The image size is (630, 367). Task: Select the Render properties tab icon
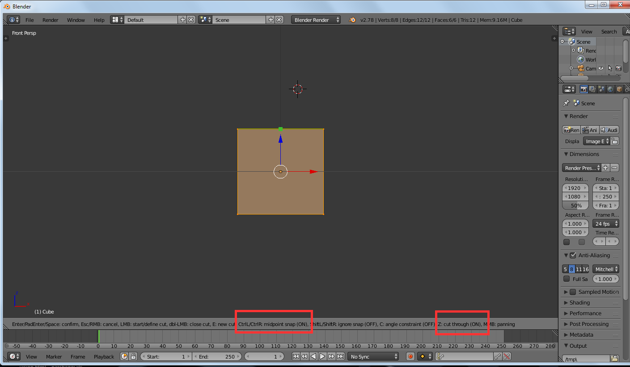(583, 89)
